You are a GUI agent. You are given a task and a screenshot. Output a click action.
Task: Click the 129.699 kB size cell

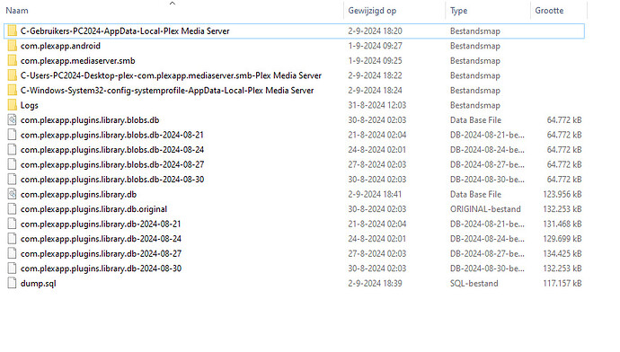562,239
